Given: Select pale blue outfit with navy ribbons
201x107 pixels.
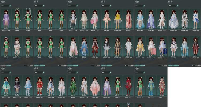Looking at the screenshot, I should pos(51,86).
